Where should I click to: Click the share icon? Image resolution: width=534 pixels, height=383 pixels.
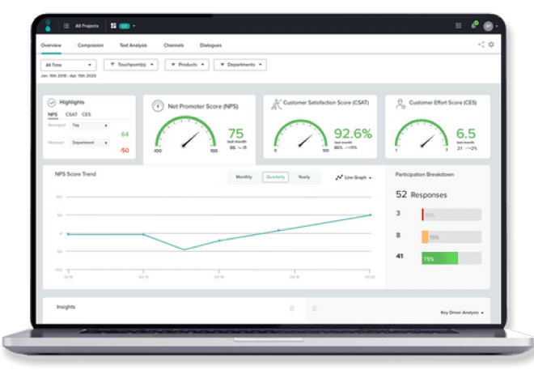click(x=481, y=45)
